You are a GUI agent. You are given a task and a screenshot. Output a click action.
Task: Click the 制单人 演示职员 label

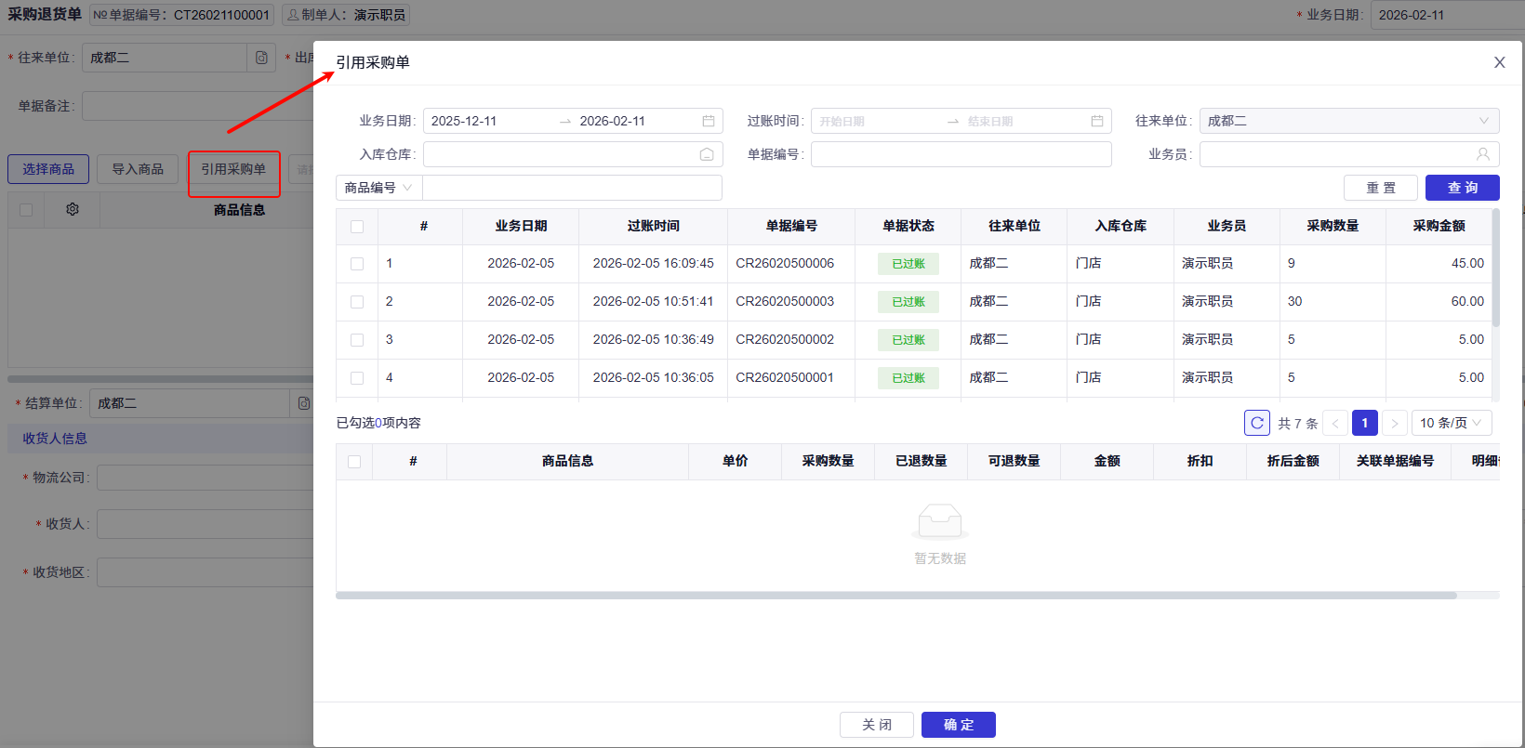click(346, 15)
